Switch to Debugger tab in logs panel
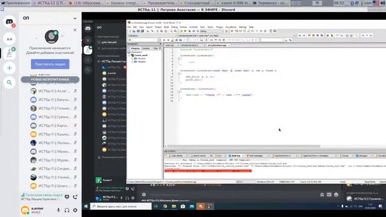This screenshot has height=217, width=386. click(363, 156)
